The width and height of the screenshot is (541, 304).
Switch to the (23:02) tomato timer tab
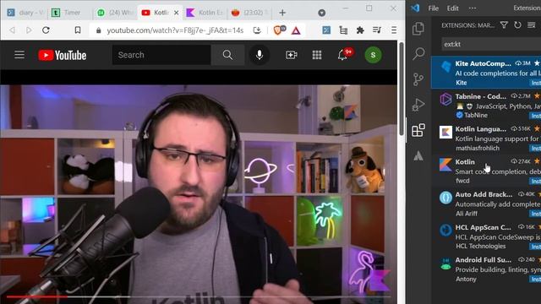tap(249, 13)
